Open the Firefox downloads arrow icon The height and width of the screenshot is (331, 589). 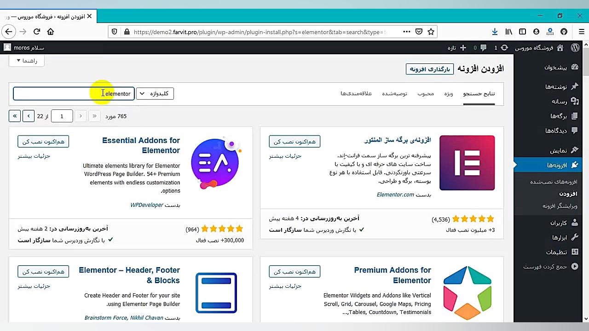(495, 32)
